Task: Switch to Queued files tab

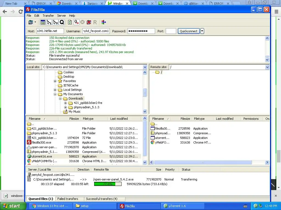Action: (41, 199)
